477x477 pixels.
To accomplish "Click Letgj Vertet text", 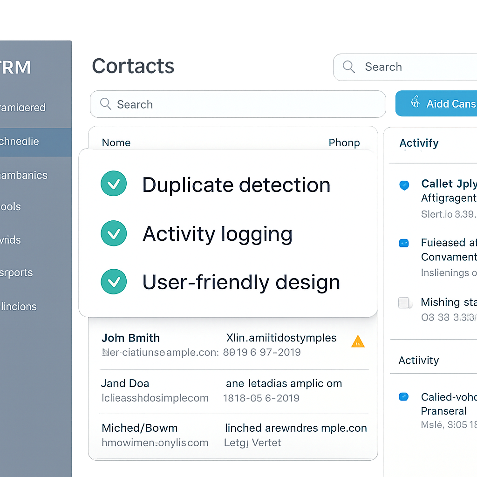I will pos(252,443).
